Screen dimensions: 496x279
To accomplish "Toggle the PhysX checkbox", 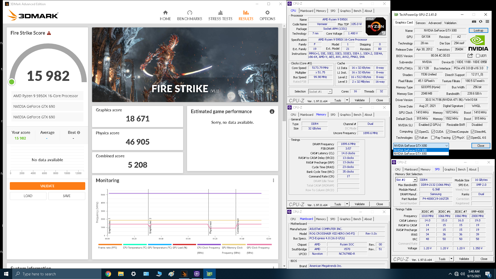I will coord(454,138).
